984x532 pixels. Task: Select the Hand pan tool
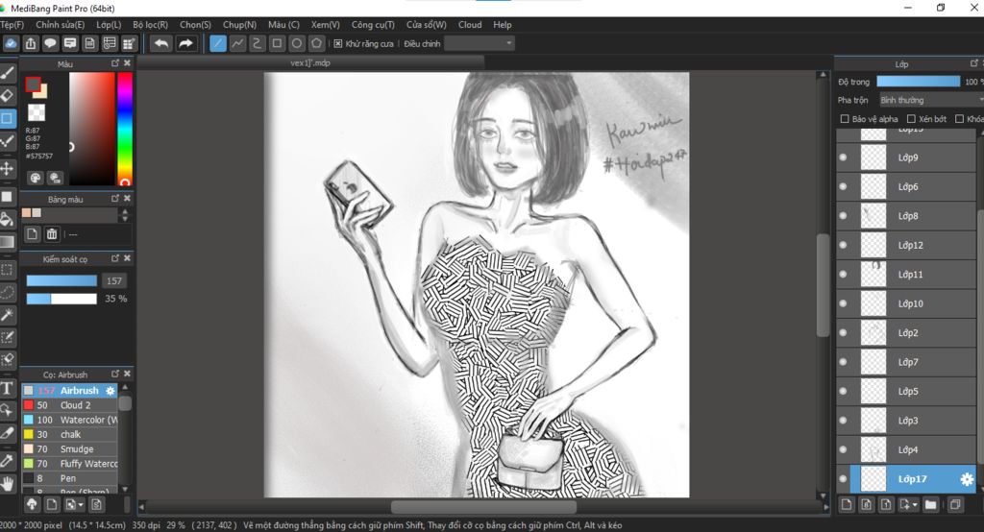(7, 484)
